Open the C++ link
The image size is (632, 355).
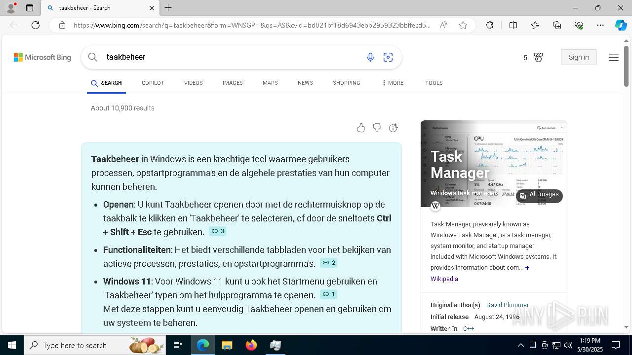pos(469,329)
